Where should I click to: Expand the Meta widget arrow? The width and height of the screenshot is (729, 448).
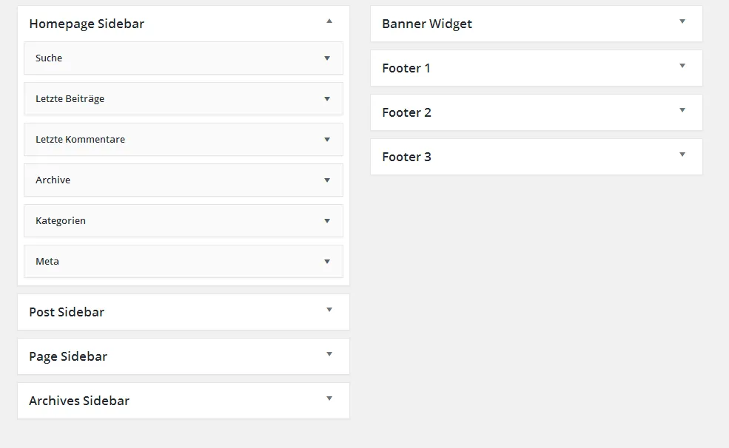327,262
